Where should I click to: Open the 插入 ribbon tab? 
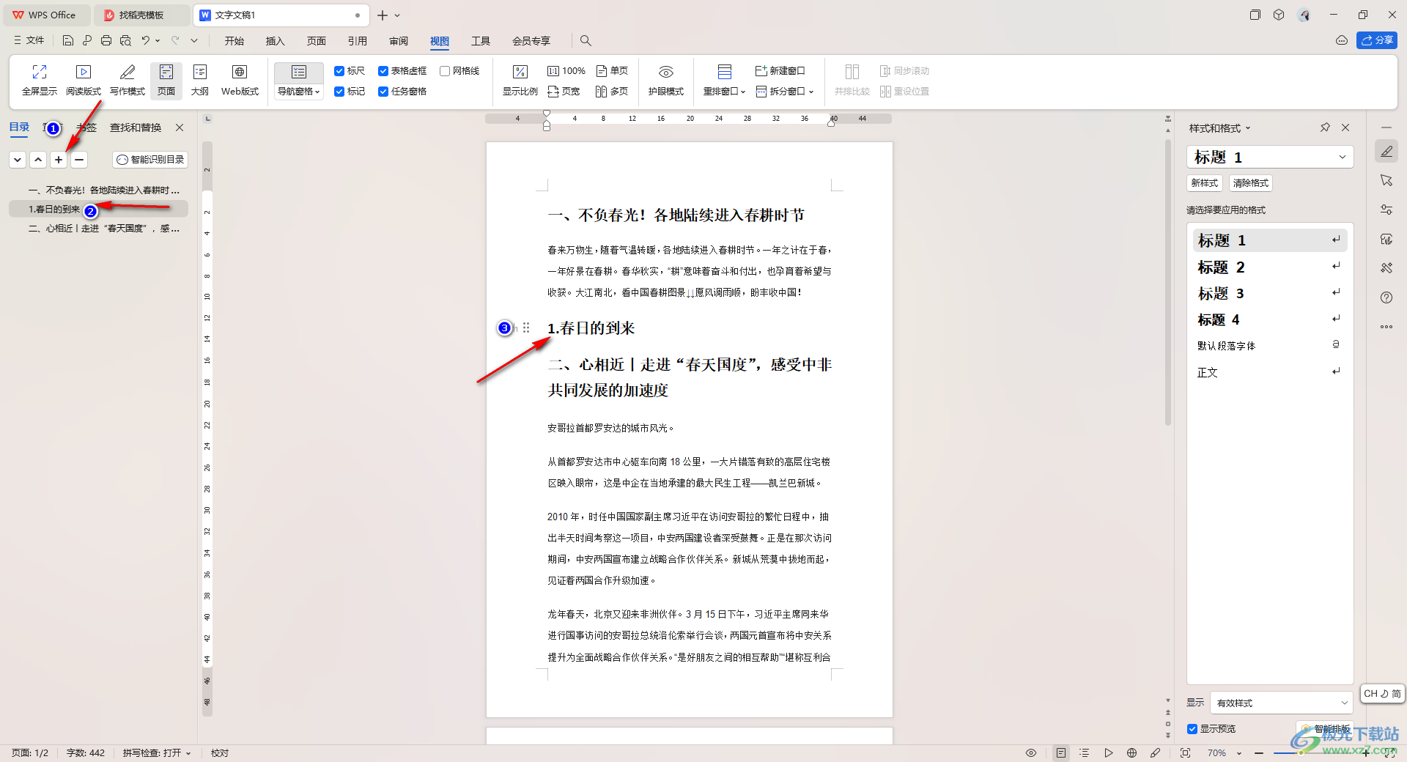click(275, 41)
